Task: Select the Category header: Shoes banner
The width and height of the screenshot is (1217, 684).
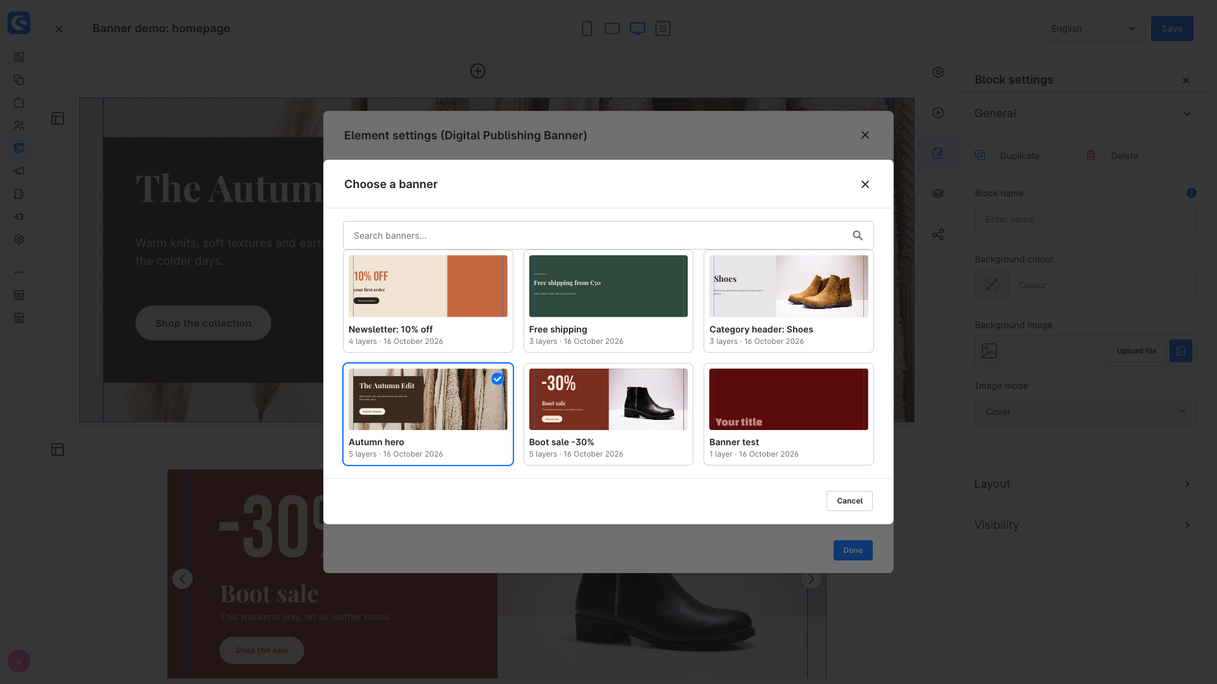Action: pyautogui.click(x=789, y=301)
